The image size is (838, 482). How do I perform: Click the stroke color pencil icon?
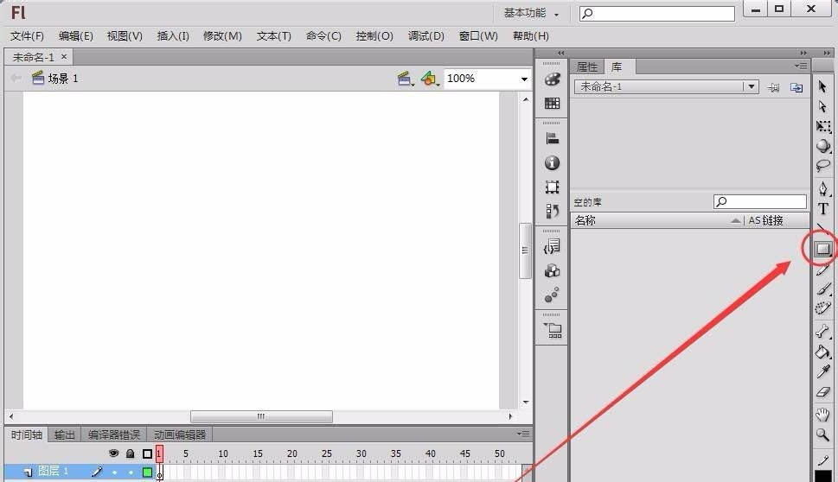click(x=823, y=460)
